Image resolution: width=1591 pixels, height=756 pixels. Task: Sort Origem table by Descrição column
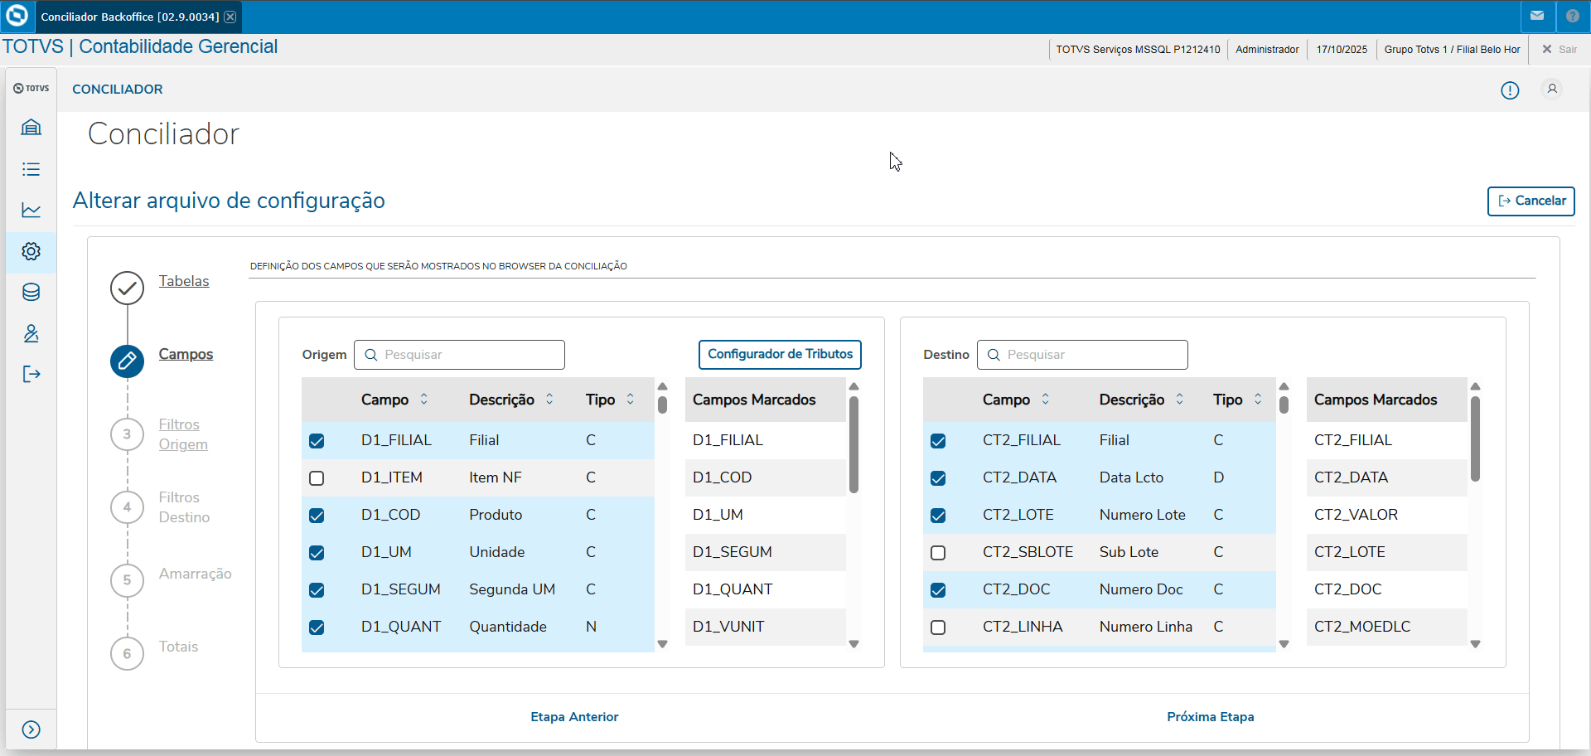(549, 400)
